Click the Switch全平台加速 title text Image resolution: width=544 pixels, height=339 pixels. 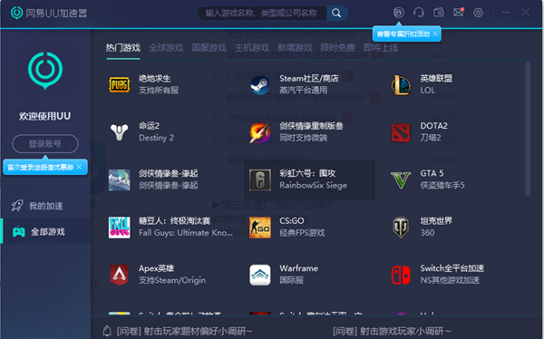452,268
